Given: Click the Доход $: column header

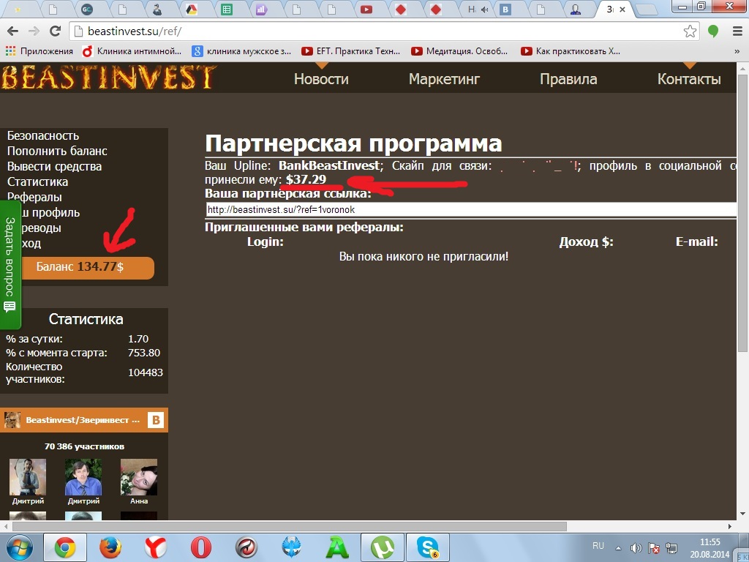Looking at the screenshot, I should (587, 241).
